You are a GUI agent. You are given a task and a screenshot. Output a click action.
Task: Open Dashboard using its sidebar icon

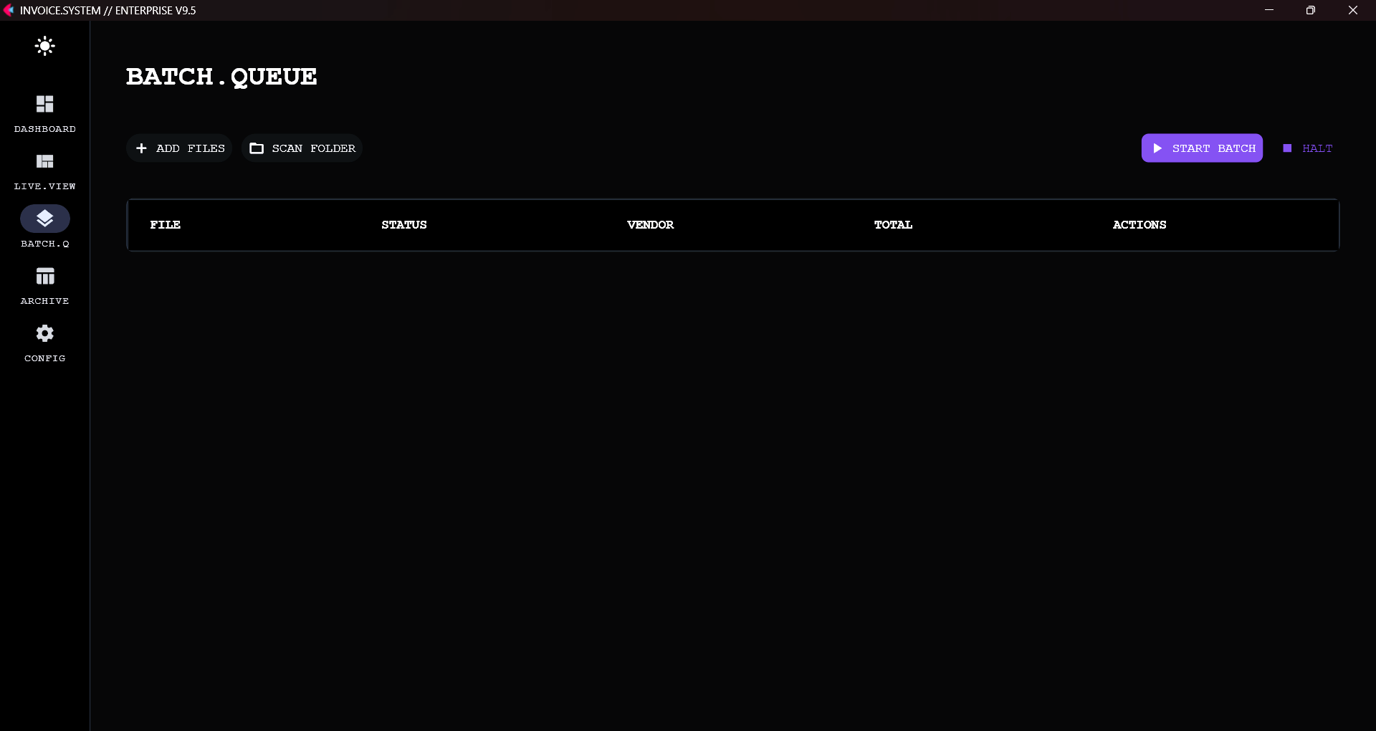[44, 104]
